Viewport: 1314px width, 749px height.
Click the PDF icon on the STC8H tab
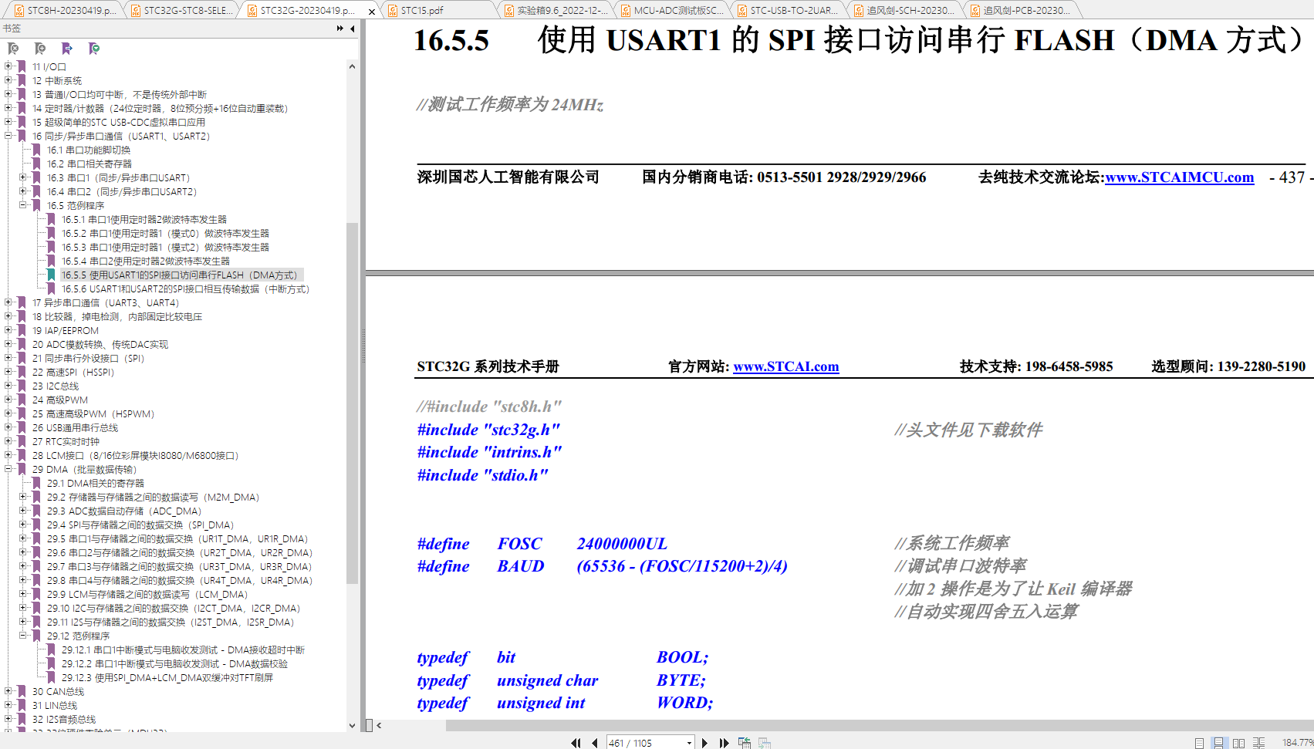click(19, 11)
